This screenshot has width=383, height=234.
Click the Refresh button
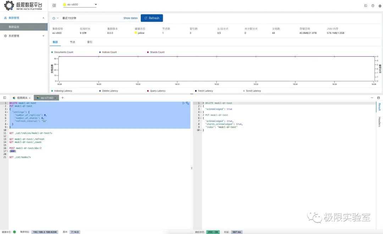click(152, 18)
